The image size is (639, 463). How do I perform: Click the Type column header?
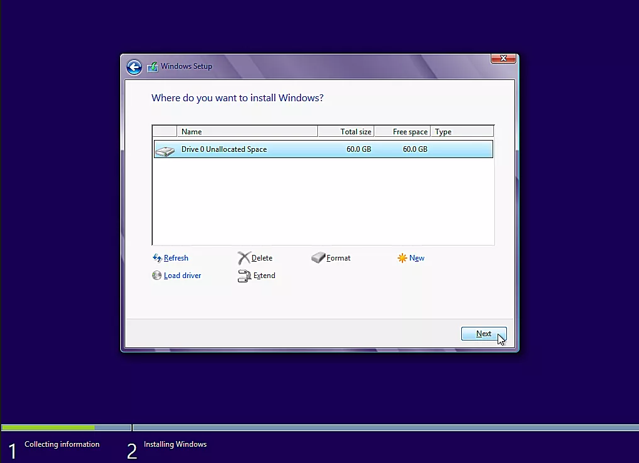[462, 131]
